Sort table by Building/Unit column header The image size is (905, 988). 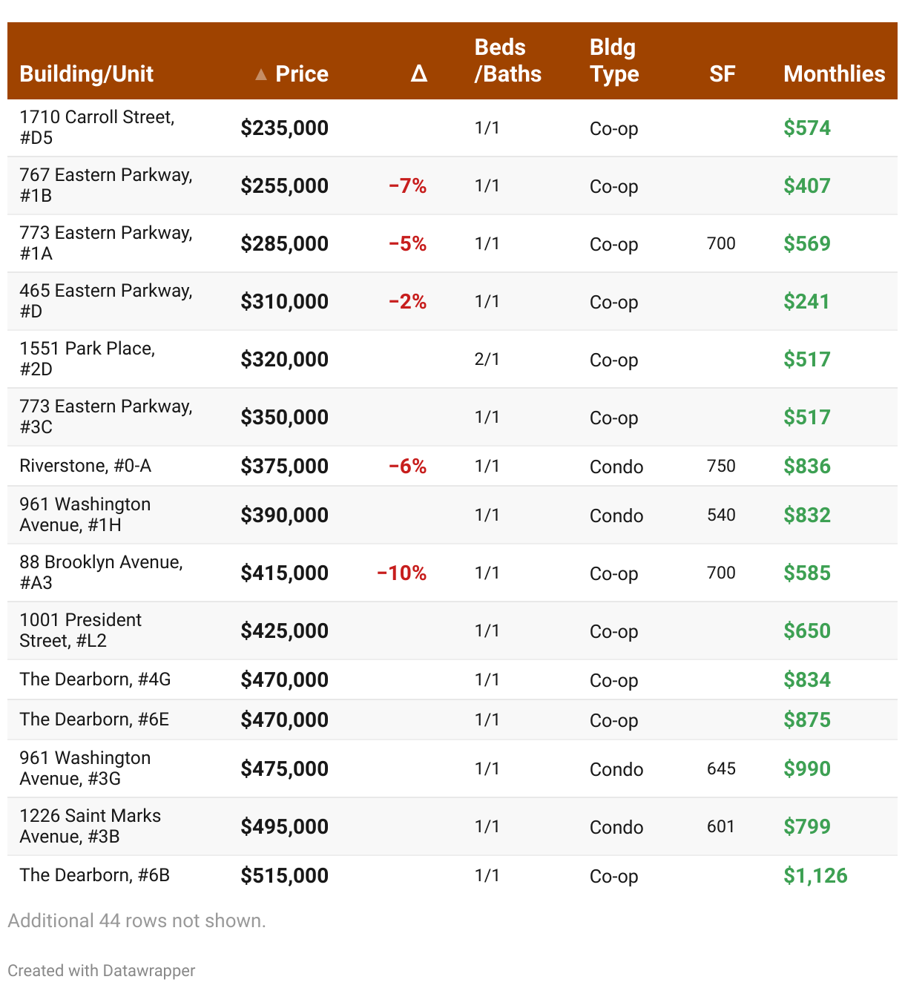(x=86, y=74)
